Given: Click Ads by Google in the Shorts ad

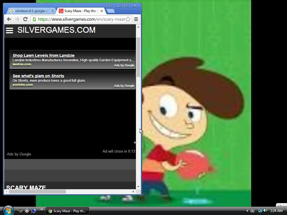Looking at the screenshot, I should (124, 86).
